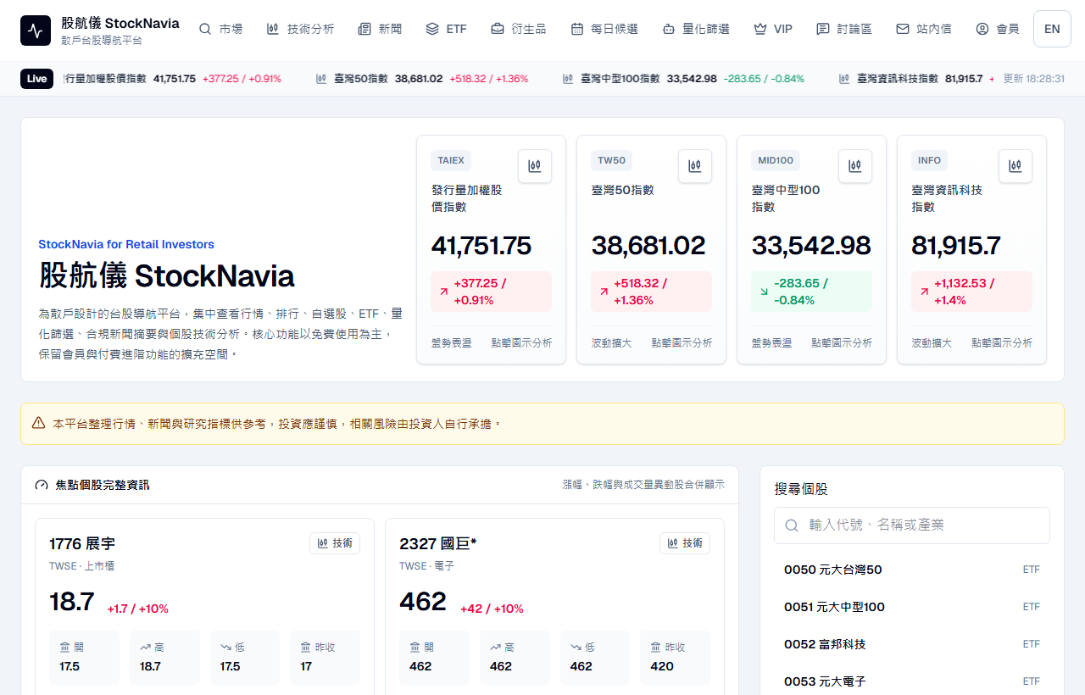Click the 2327 國巨* stock title
1085x695 pixels.
click(438, 543)
